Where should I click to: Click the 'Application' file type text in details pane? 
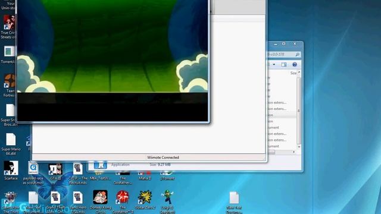[120, 165]
